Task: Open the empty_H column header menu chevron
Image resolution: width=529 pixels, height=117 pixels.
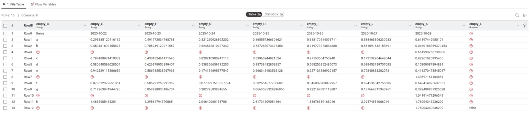Action: (x=301, y=26)
